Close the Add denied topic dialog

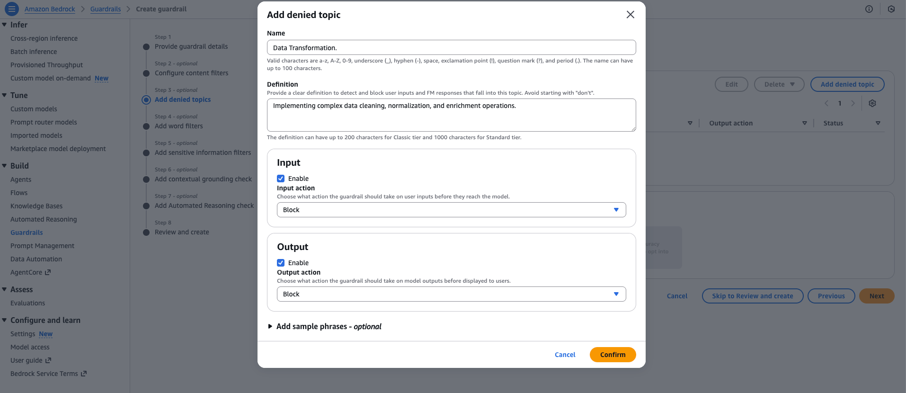630,15
